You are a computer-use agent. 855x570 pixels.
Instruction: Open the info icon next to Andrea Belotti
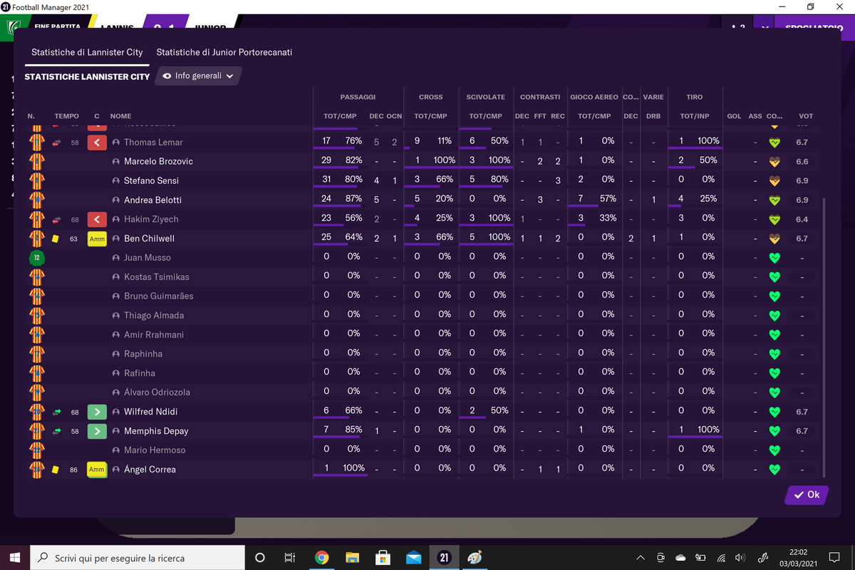tap(116, 200)
